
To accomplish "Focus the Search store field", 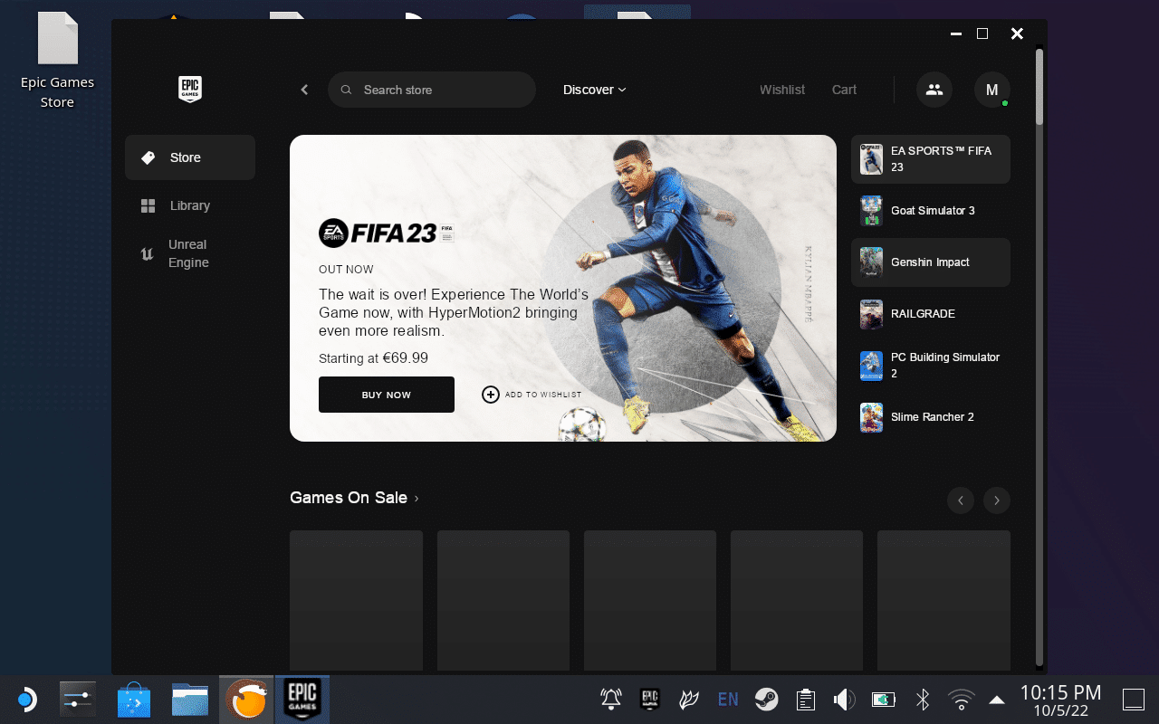I will coord(432,90).
